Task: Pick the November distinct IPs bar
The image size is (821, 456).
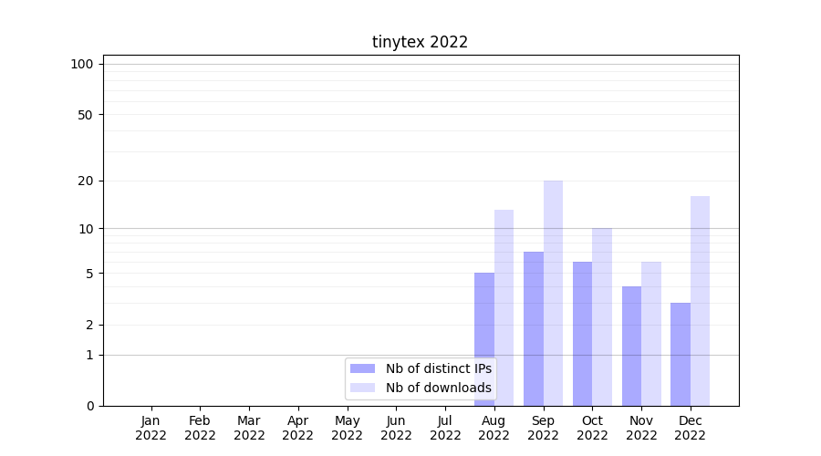Action: coord(631,346)
